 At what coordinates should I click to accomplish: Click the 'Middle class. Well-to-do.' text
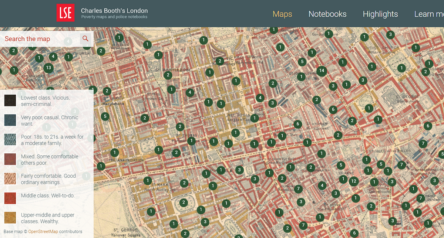pyautogui.click(x=48, y=195)
